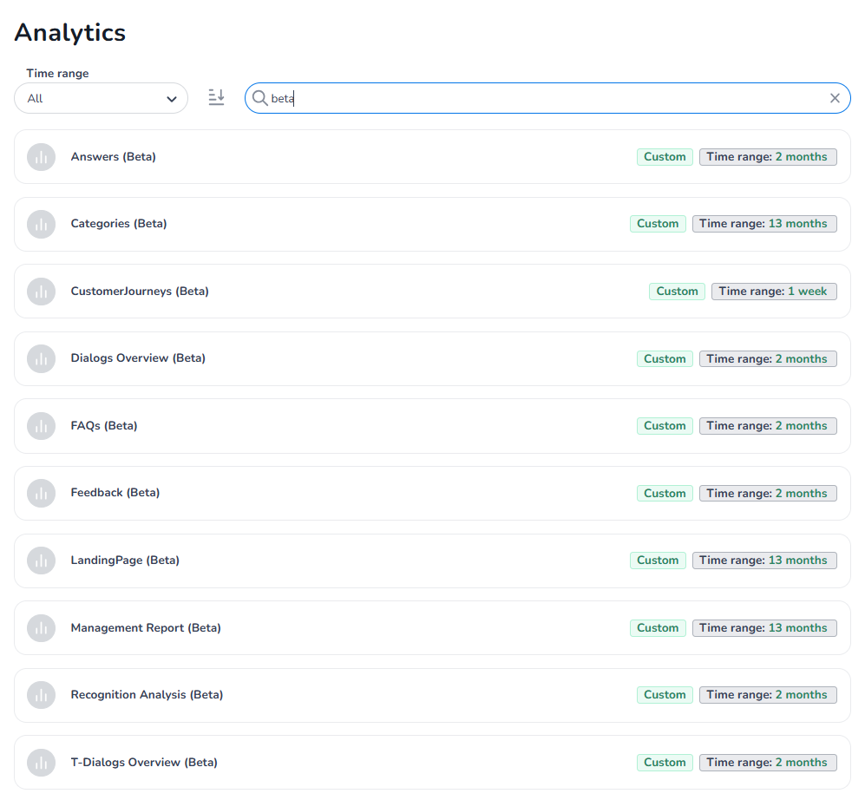
Task: Clear the search field with X
Action: coord(835,98)
